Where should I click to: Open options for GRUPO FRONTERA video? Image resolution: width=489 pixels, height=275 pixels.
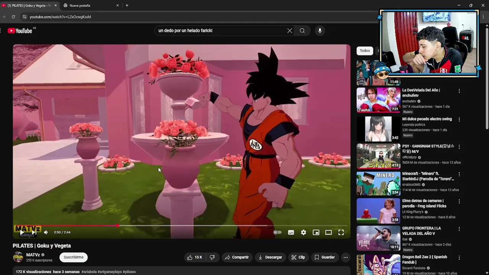(459, 229)
